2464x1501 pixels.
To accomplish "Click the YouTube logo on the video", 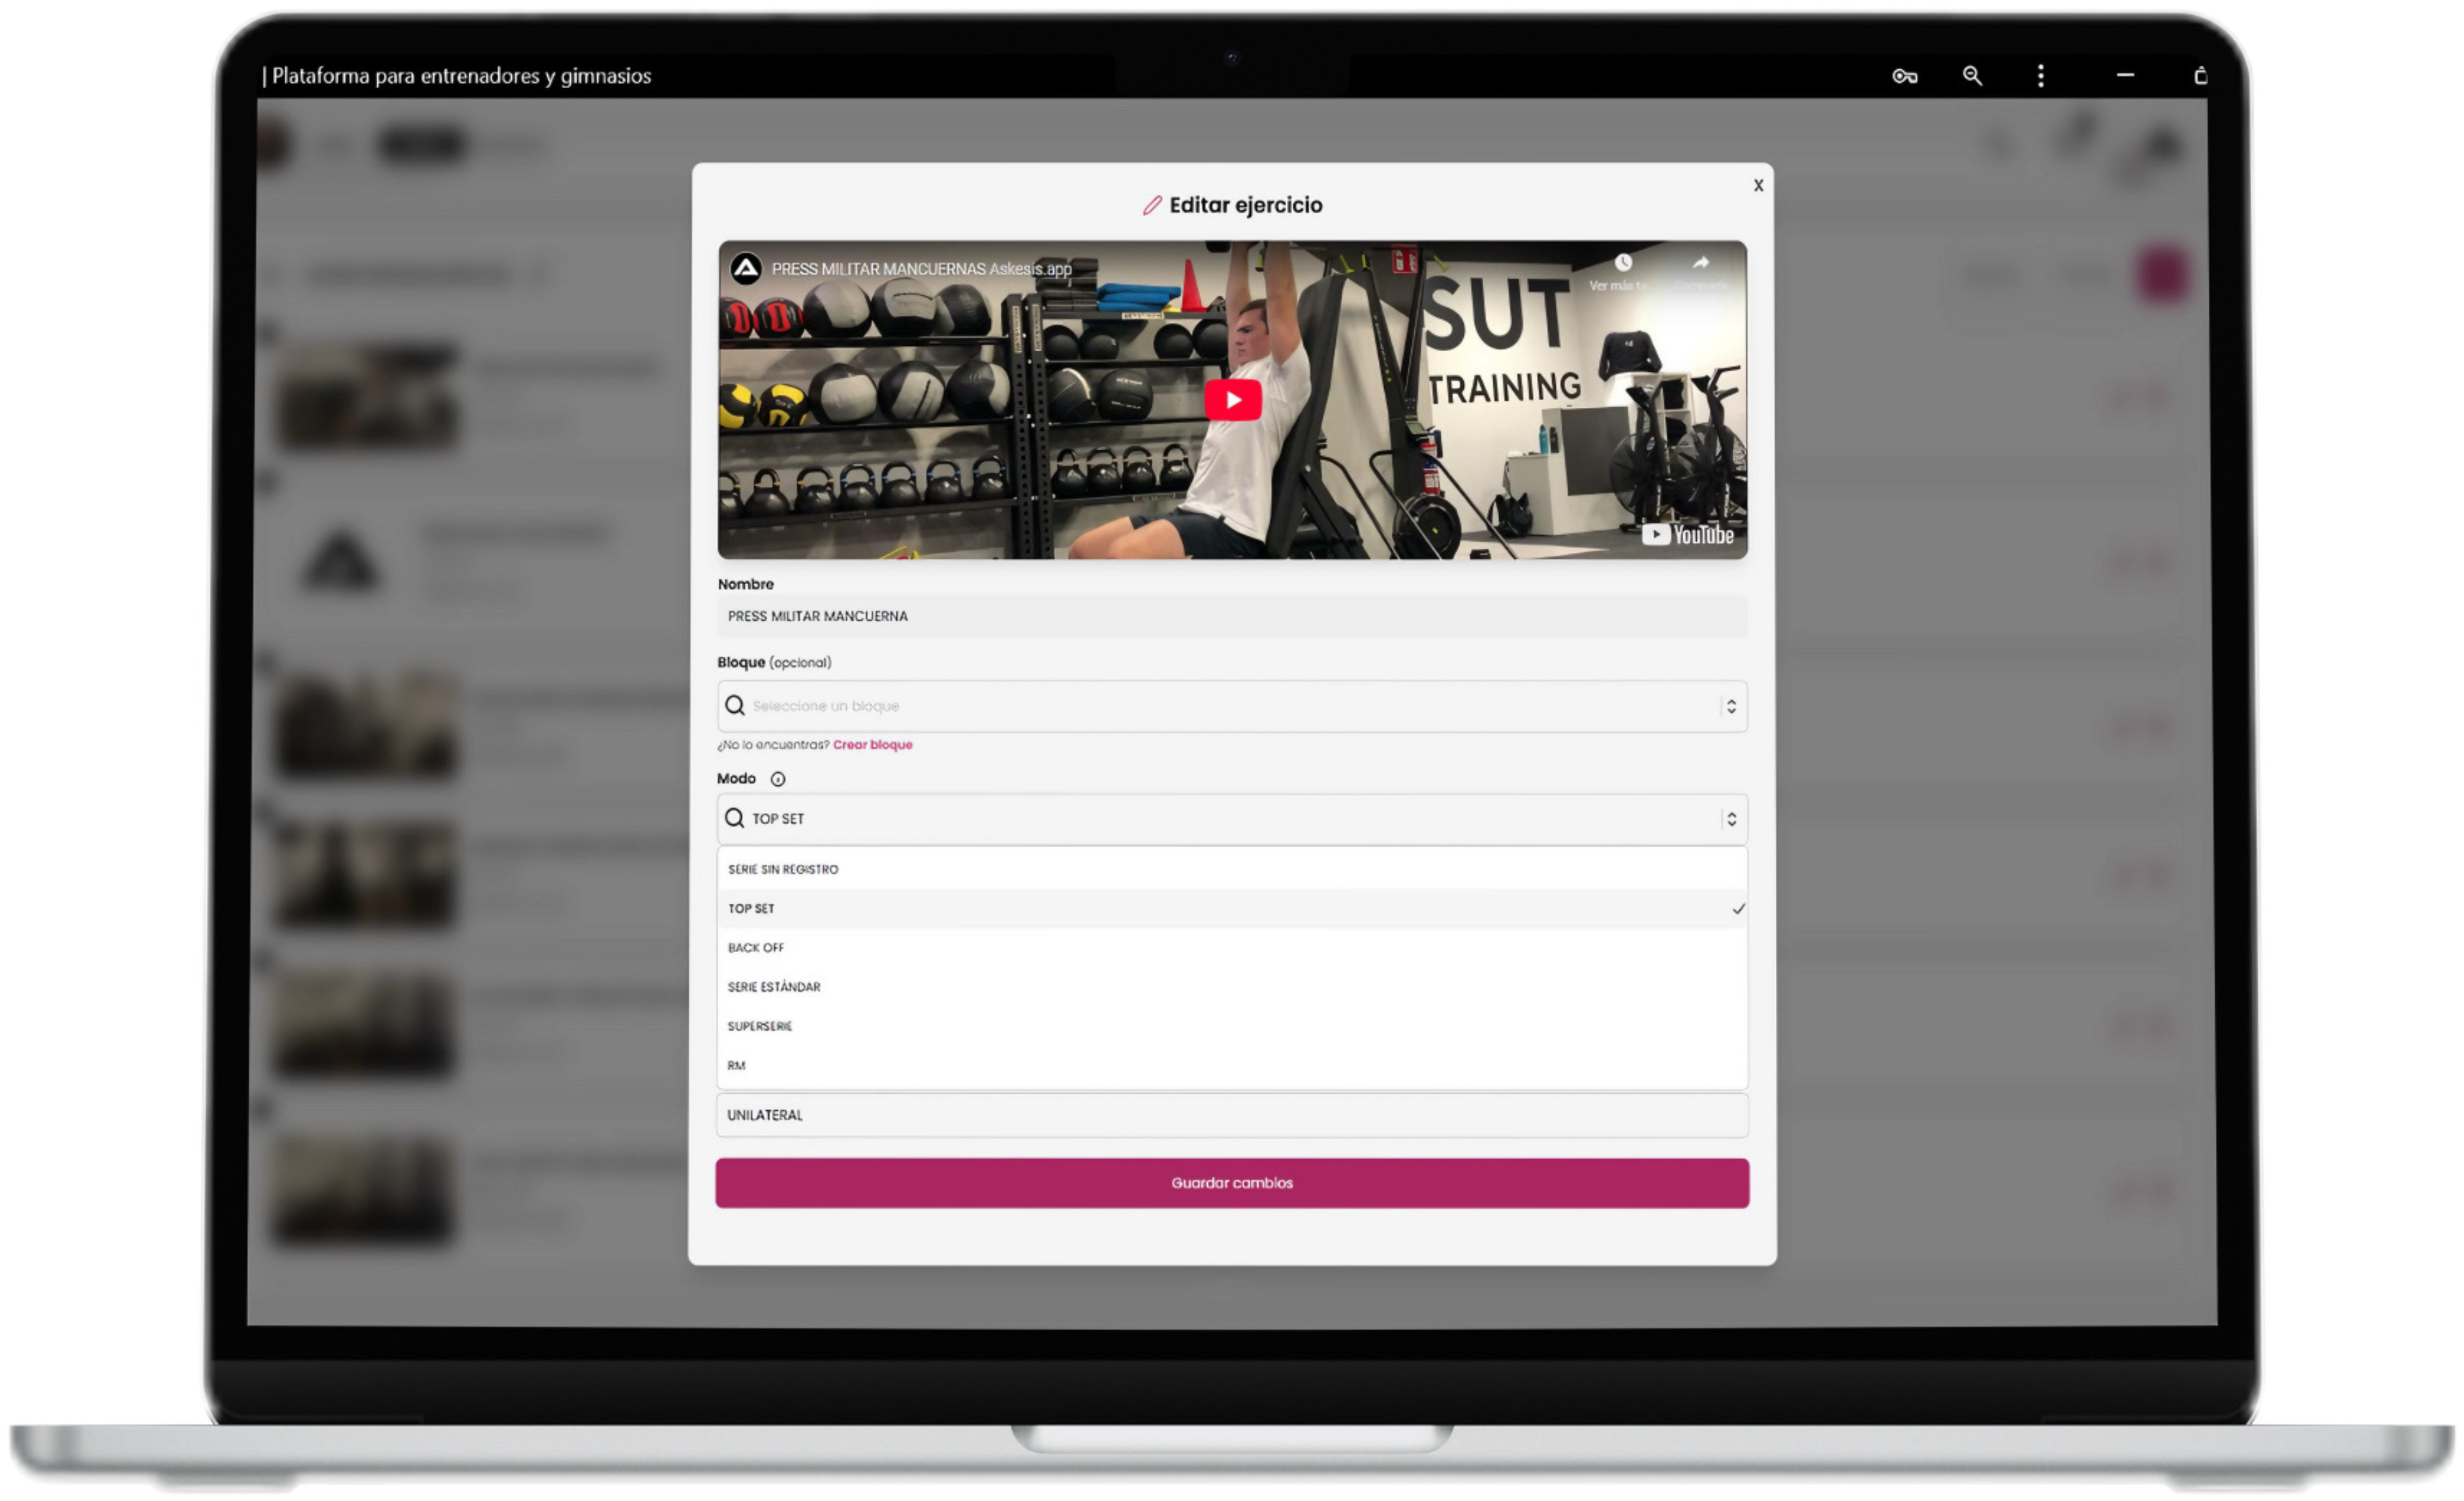I will [x=1687, y=534].
